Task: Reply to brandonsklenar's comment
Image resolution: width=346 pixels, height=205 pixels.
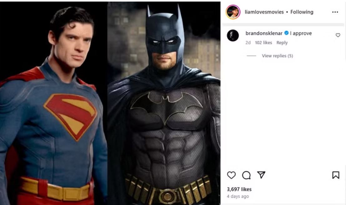Action: (x=282, y=43)
